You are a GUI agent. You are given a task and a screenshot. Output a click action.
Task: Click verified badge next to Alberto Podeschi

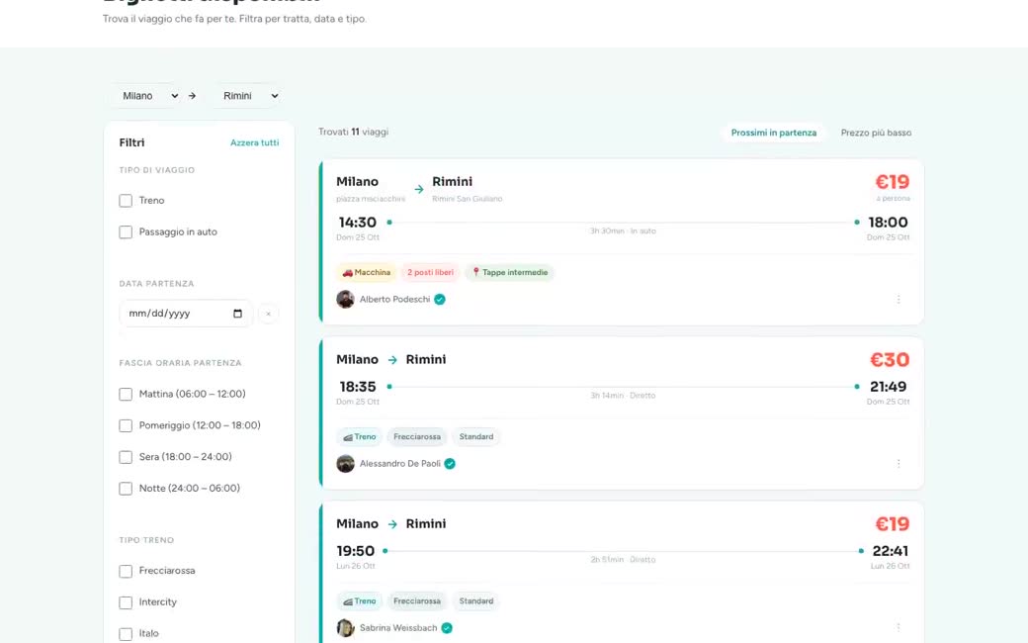pyautogui.click(x=440, y=299)
